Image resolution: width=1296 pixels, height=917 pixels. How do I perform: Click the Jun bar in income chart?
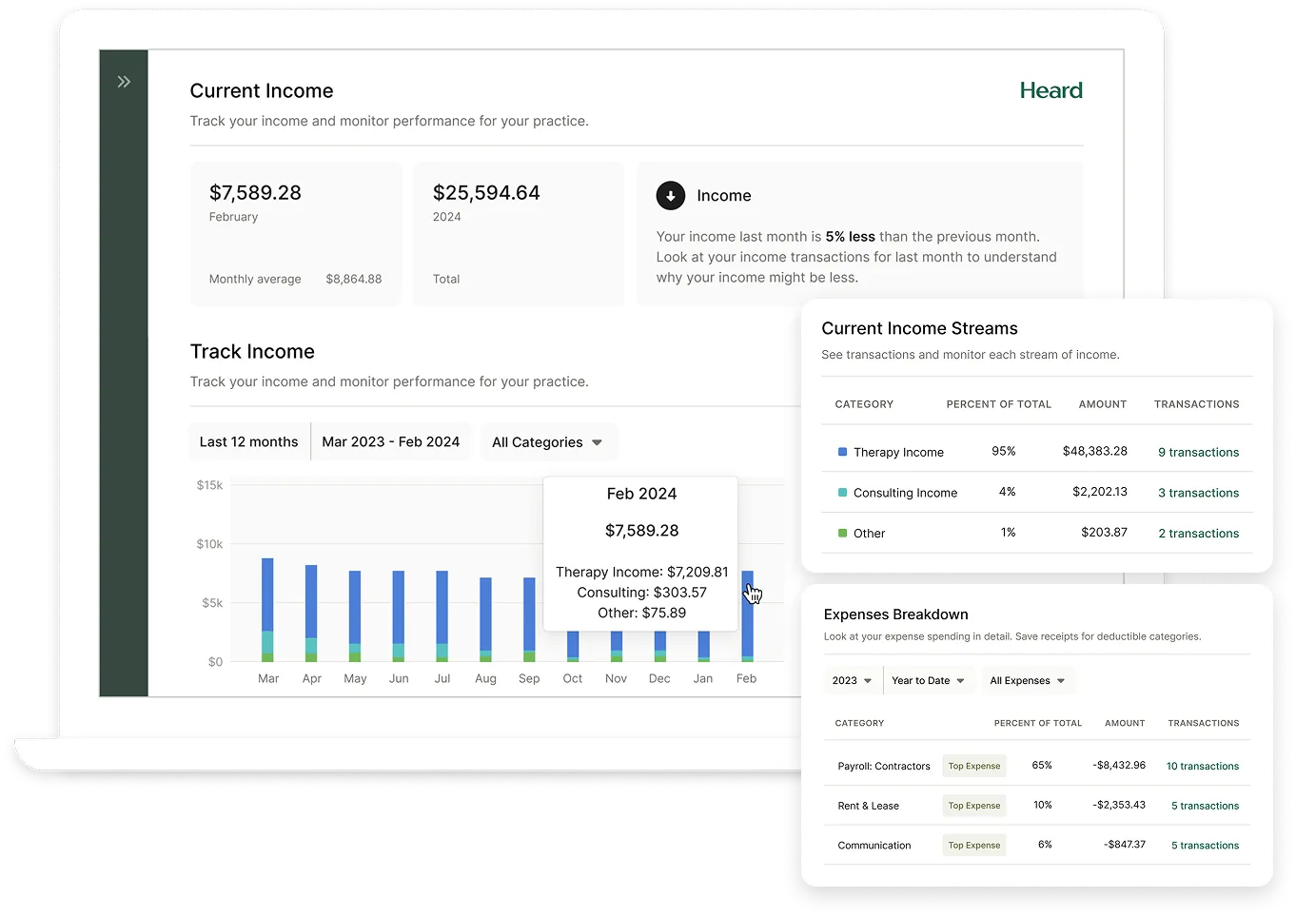pyautogui.click(x=399, y=616)
